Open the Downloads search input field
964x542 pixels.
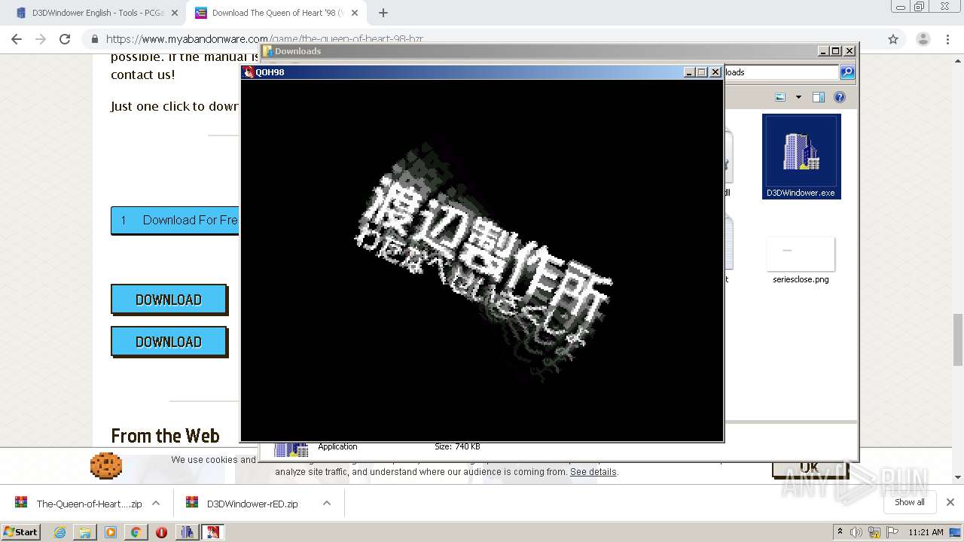(x=780, y=72)
